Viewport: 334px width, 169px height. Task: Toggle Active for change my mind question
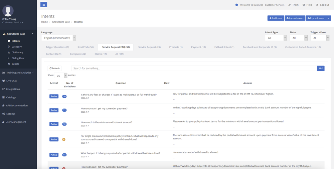54,155
